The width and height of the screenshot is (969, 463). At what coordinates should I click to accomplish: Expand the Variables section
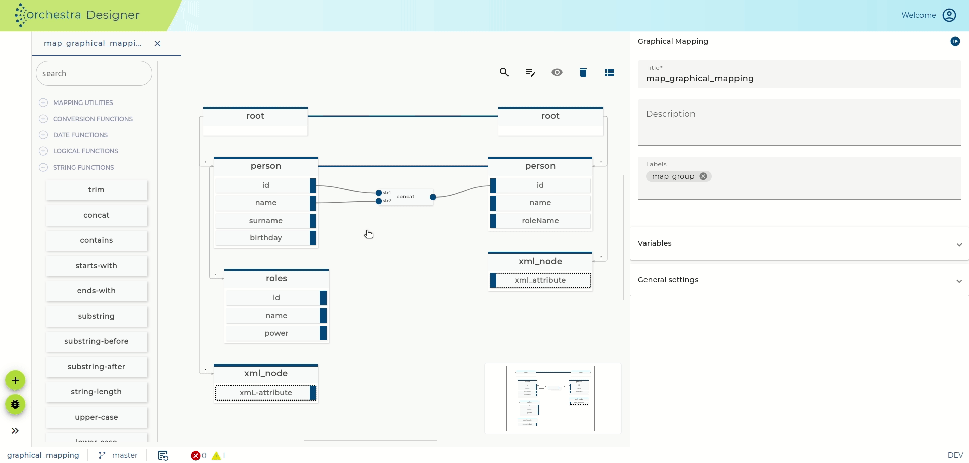[x=799, y=243]
